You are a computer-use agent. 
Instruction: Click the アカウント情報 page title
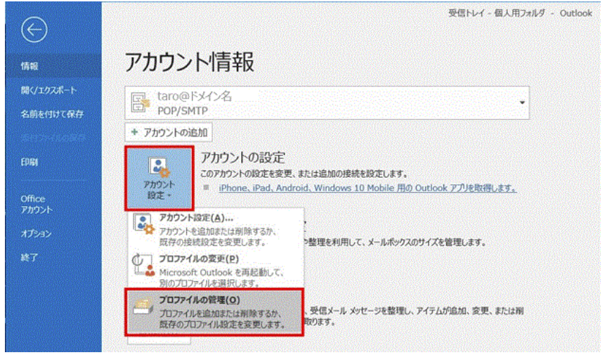(190, 62)
